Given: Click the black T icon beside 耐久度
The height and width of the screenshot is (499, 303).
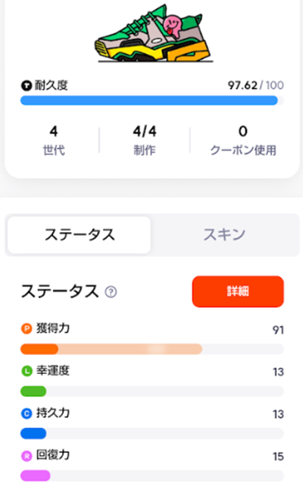Looking at the screenshot, I should (27, 86).
